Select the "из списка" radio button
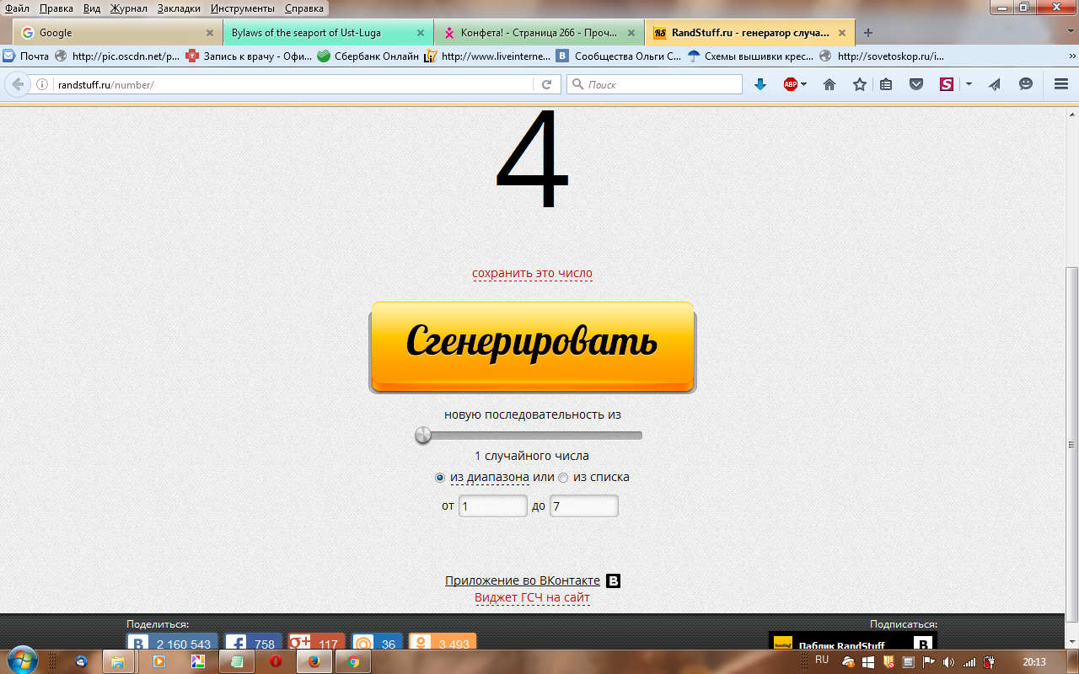Image resolution: width=1079 pixels, height=674 pixels. click(x=563, y=478)
